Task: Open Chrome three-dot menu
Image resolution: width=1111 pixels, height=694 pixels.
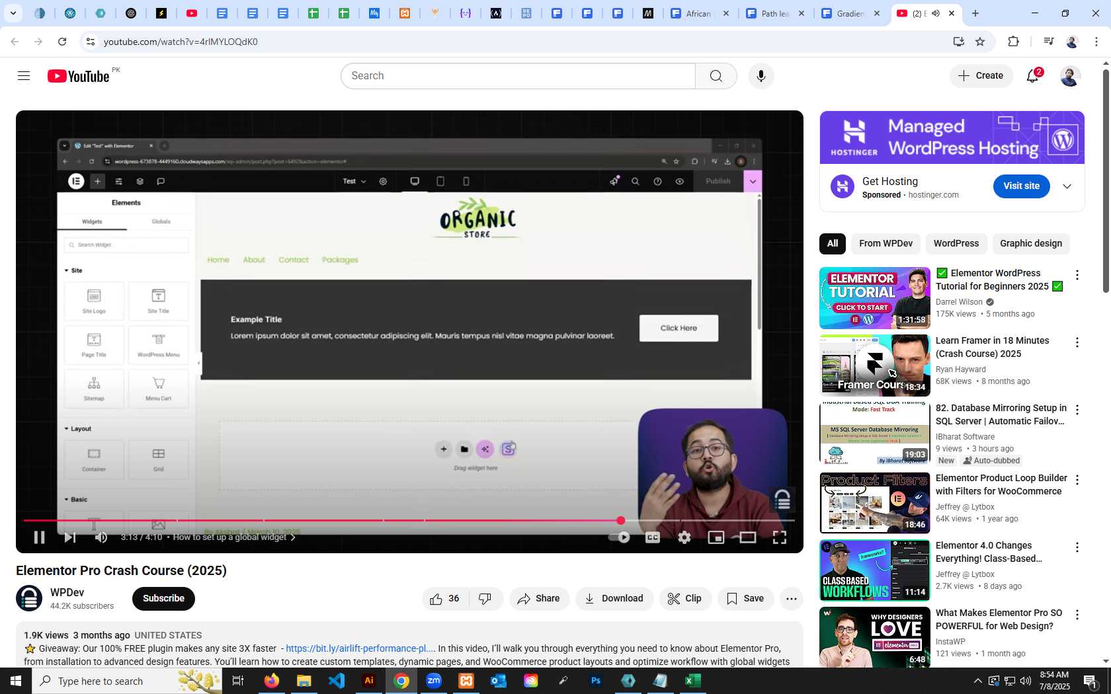Action: (1096, 42)
